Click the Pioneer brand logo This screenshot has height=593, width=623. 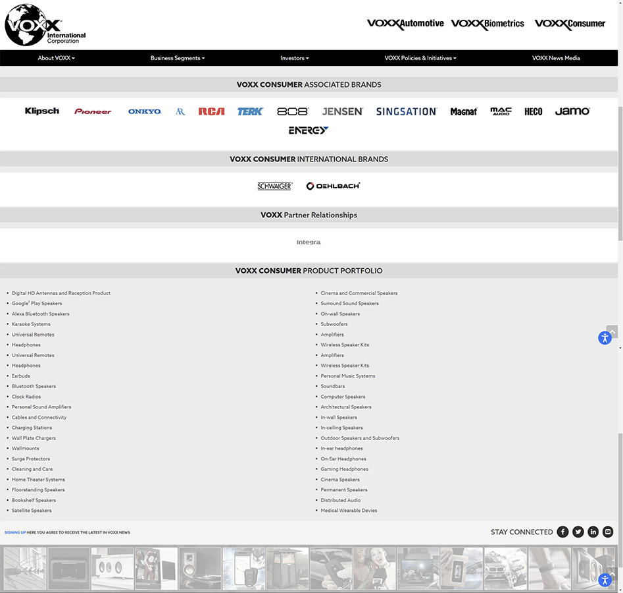[93, 111]
